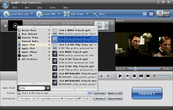
Task: Play the Deus Ex video thumbnail
Action: pos(15,25)
